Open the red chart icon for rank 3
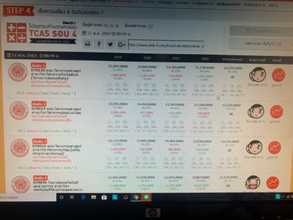Screen dimensions: 293x220 [275, 147]
